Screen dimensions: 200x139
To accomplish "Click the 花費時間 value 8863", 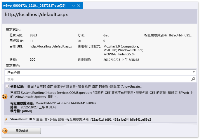I will (x=33, y=35).
